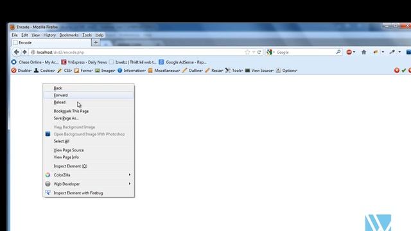
Task: Click the bookmark star in the address bar
Action: [x=247, y=52]
